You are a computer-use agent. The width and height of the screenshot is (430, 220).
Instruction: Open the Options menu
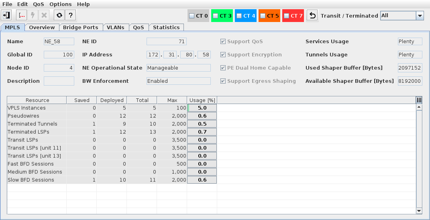[x=61, y=4]
